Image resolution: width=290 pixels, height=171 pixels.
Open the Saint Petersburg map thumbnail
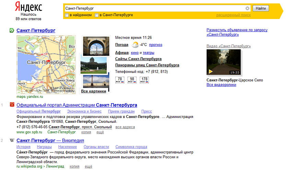46,65
